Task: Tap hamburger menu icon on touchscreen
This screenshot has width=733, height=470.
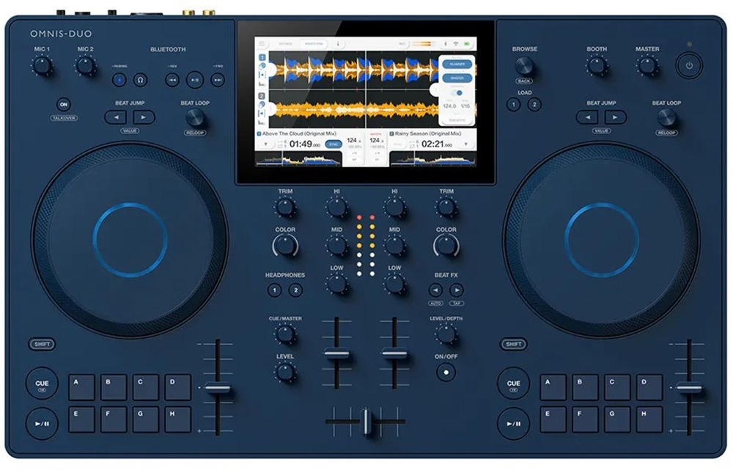Action: [262, 44]
